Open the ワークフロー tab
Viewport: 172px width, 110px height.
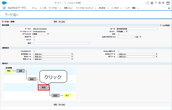(53, 8)
